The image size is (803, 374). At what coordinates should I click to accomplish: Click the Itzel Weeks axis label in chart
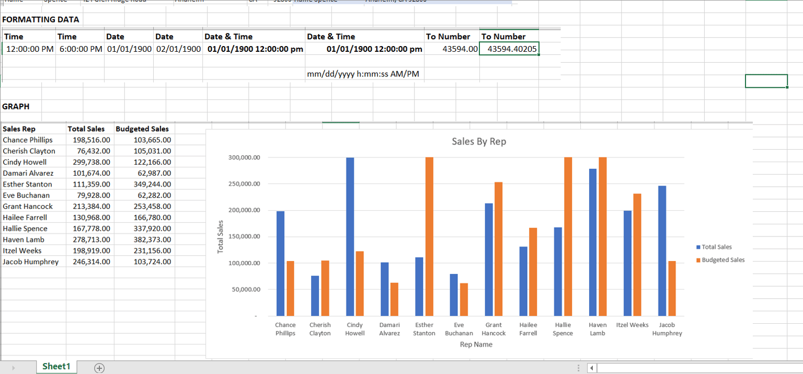(x=632, y=325)
